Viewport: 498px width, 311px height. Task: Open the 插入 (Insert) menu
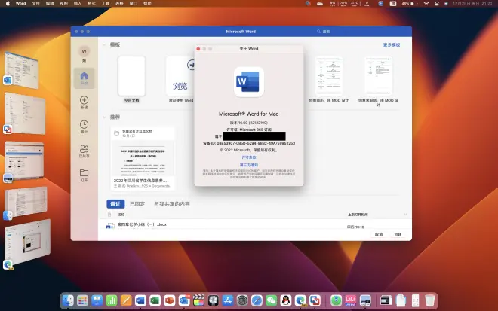click(x=78, y=4)
